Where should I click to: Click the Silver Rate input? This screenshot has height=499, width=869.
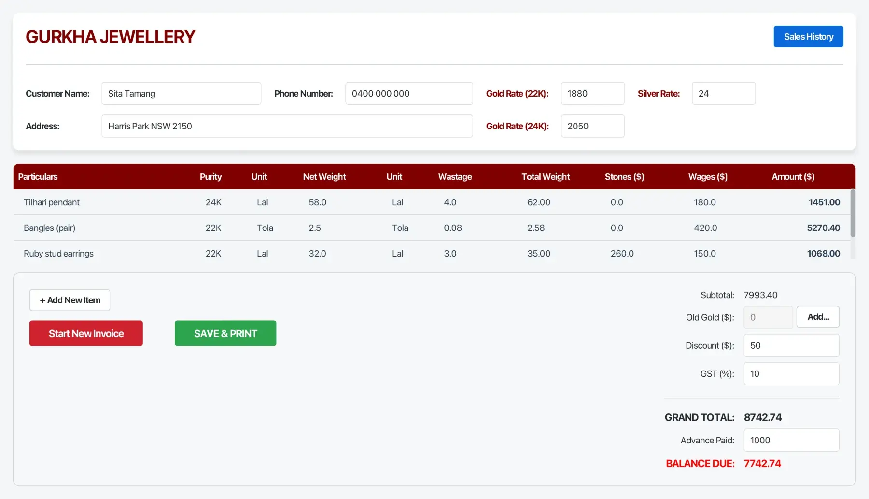[x=724, y=94]
